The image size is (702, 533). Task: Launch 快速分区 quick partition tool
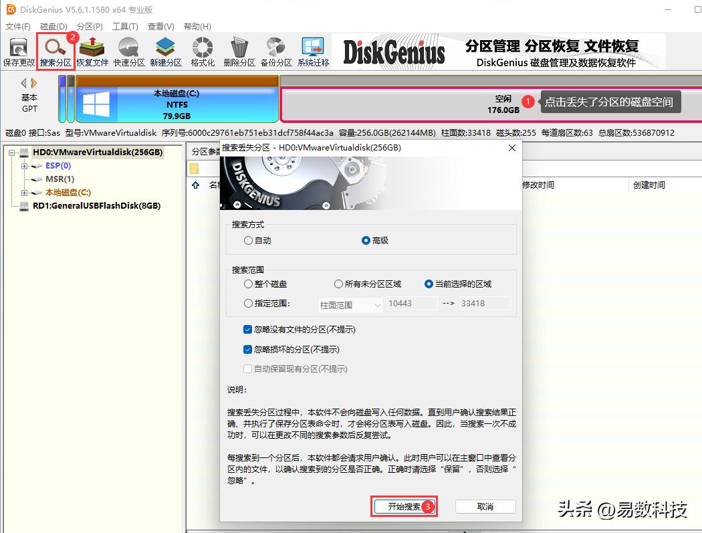(129, 50)
